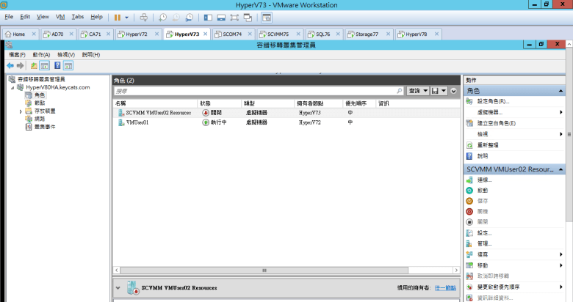Click the green back arrow in console toolbar
The width and height of the screenshot is (573, 302).
tap(11, 66)
